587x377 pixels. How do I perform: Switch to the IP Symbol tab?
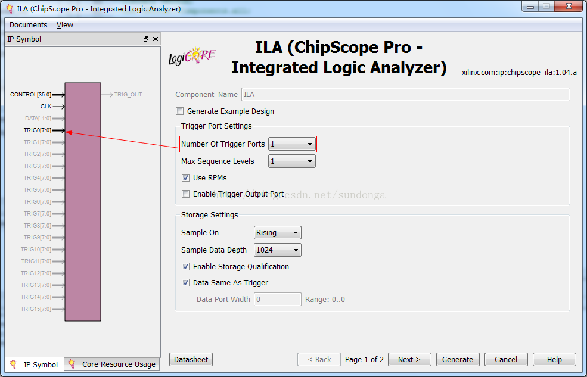click(35, 364)
